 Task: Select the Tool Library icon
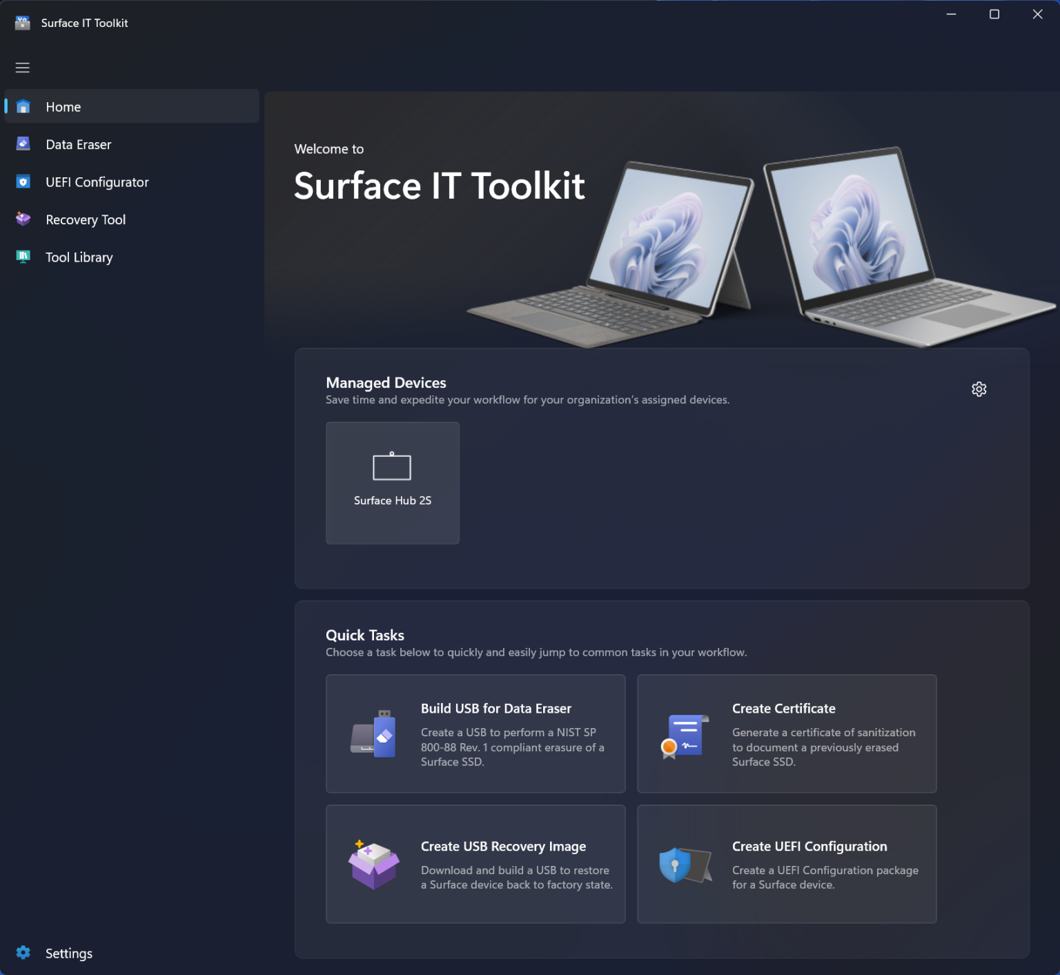coord(23,256)
